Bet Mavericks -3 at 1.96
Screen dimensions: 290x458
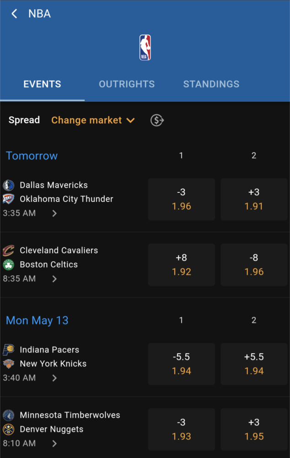tap(182, 199)
